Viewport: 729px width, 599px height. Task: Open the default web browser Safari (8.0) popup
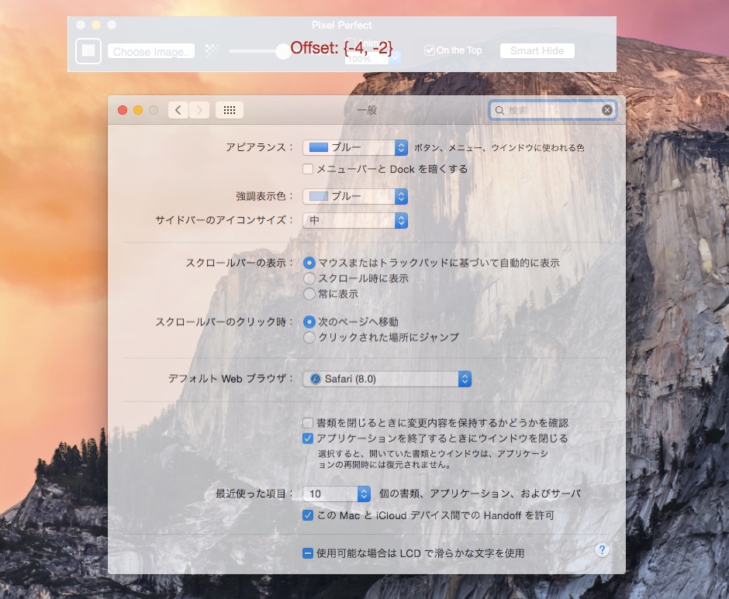click(387, 379)
